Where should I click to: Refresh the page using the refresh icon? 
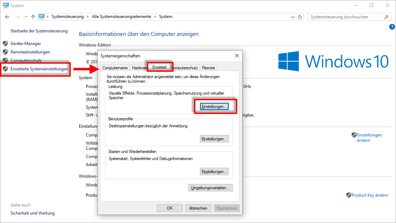[300, 17]
